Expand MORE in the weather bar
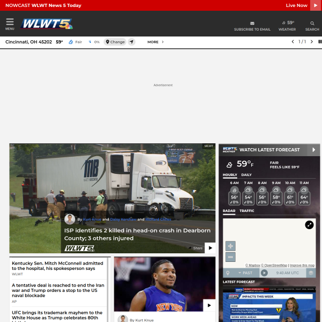322x322 pixels. click(155, 42)
